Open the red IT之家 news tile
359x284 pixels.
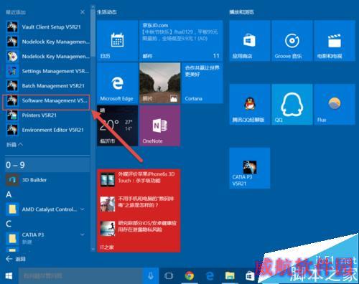click(x=139, y=211)
